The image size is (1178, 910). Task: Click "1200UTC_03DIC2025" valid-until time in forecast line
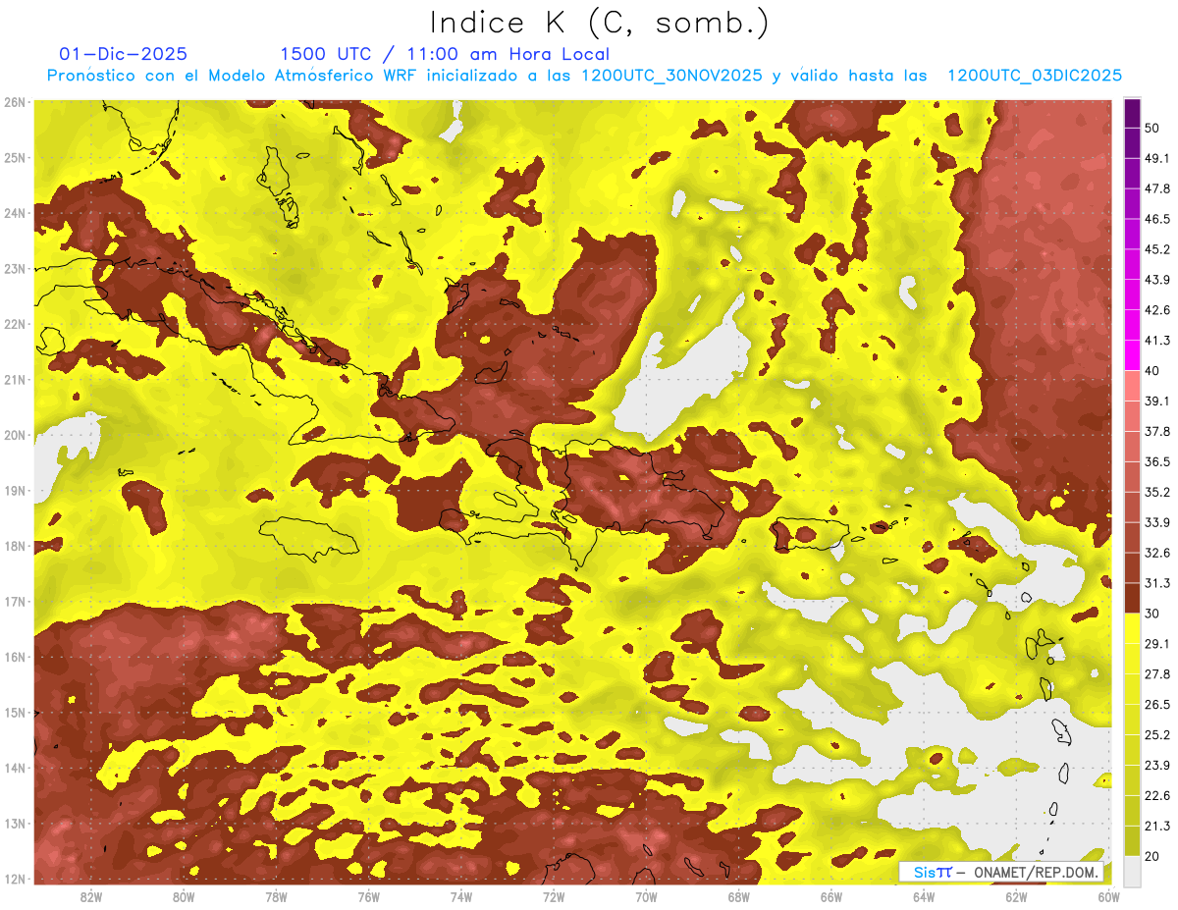[1033, 76]
